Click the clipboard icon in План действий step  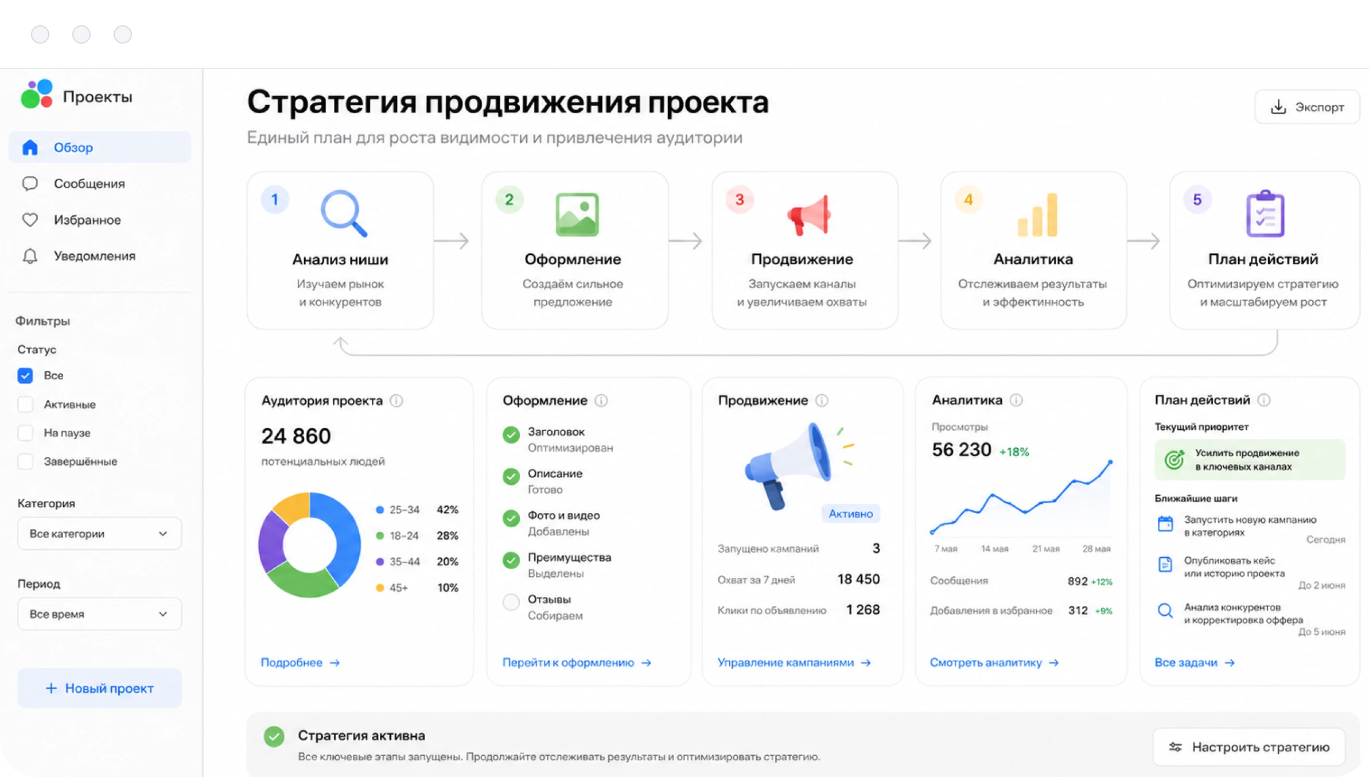[x=1265, y=213]
